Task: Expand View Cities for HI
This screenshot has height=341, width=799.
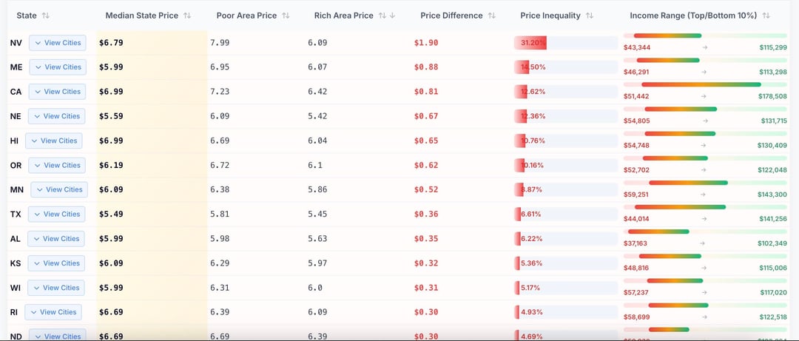Action: [54, 141]
